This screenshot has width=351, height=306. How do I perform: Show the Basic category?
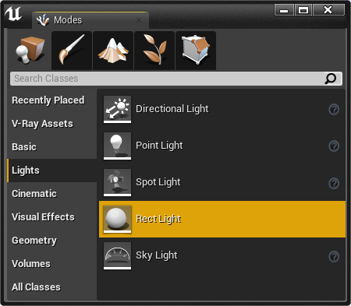coord(24,147)
